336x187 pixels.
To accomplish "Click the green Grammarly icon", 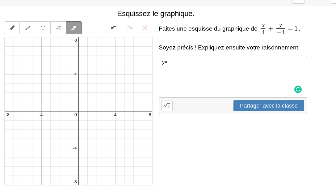I will [298, 89].
